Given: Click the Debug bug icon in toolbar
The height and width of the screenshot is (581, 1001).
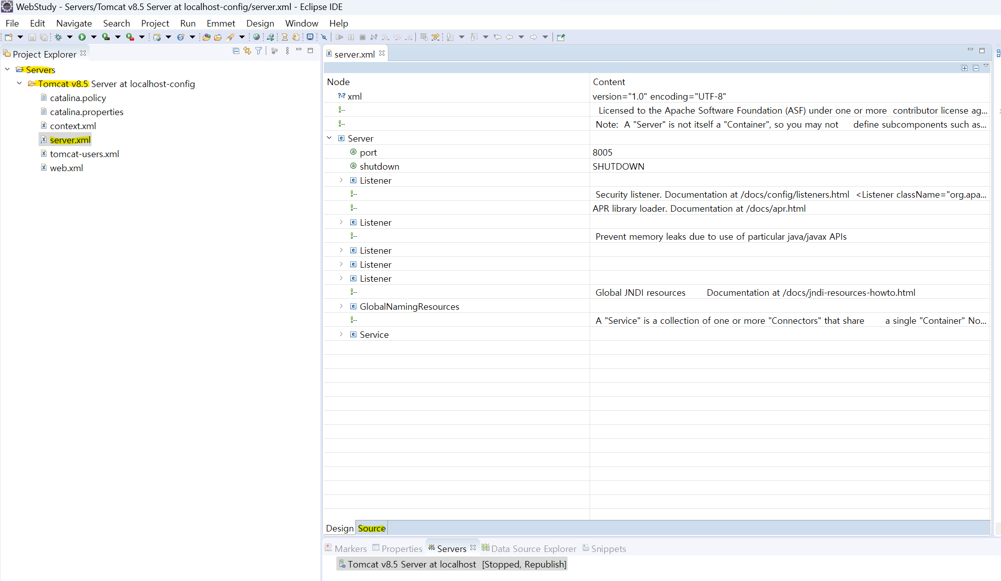Looking at the screenshot, I should pyautogui.click(x=58, y=37).
